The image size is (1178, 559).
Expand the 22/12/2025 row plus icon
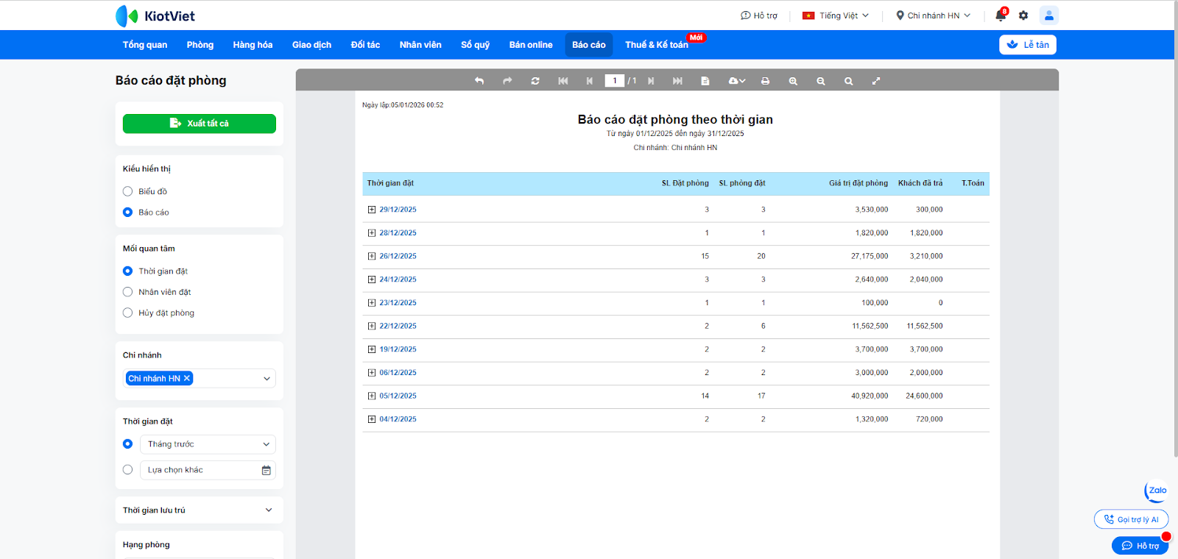[372, 326]
